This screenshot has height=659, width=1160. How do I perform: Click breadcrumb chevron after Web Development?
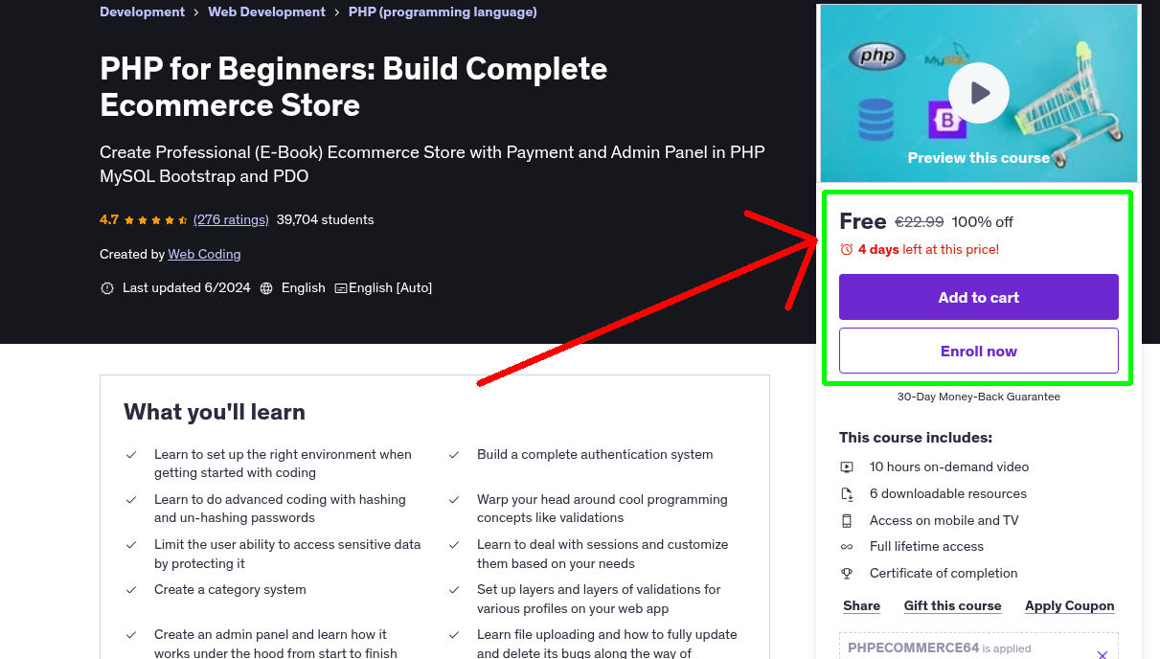tap(337, 12)
